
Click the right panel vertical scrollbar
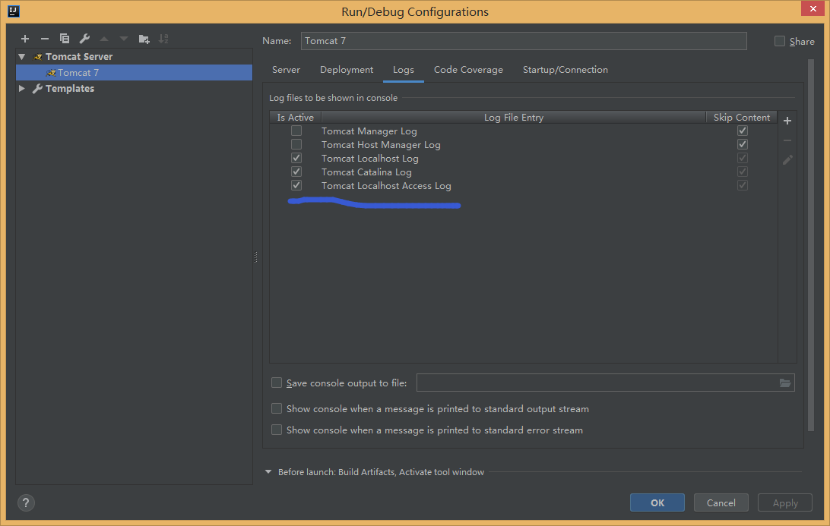811,246
